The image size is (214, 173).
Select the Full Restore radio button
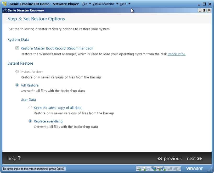click(x=17, y=85)
